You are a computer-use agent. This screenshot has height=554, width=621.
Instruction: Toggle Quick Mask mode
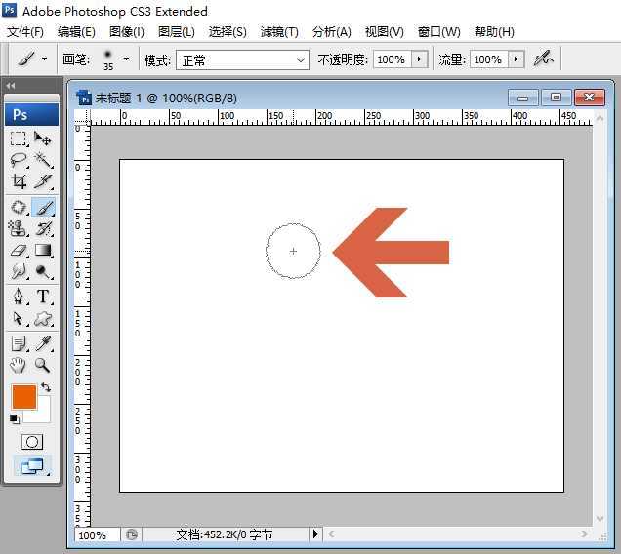point(32,442)
